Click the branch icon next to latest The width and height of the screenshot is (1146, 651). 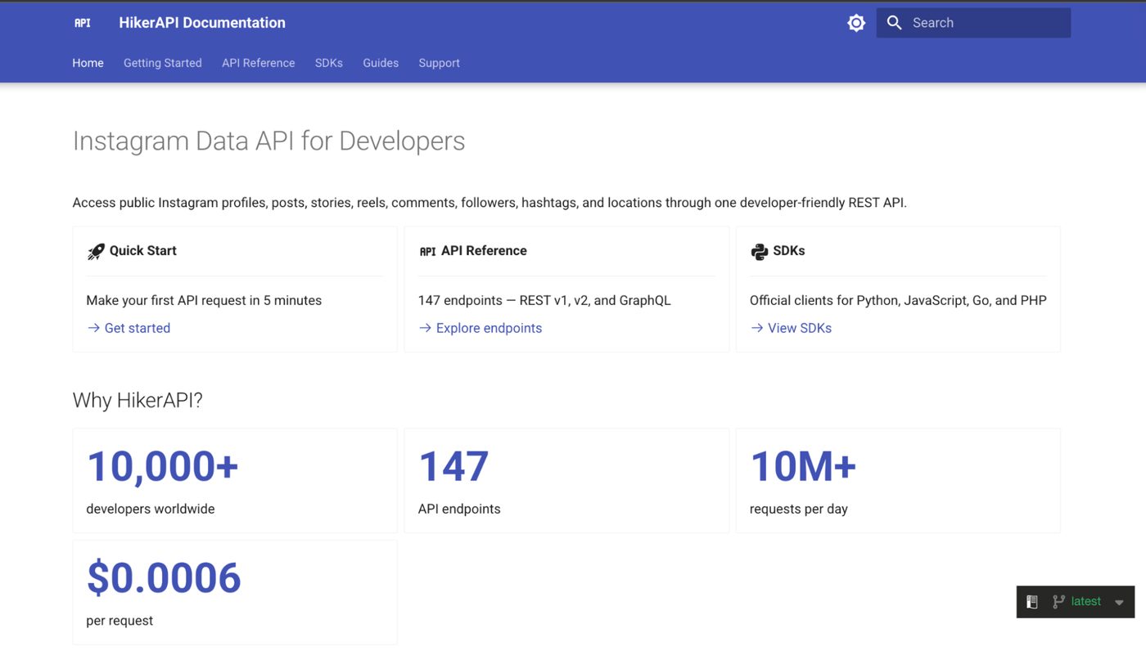[1058, 602]
